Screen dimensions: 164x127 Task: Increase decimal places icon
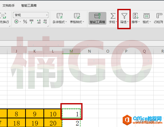coord(39,22)
